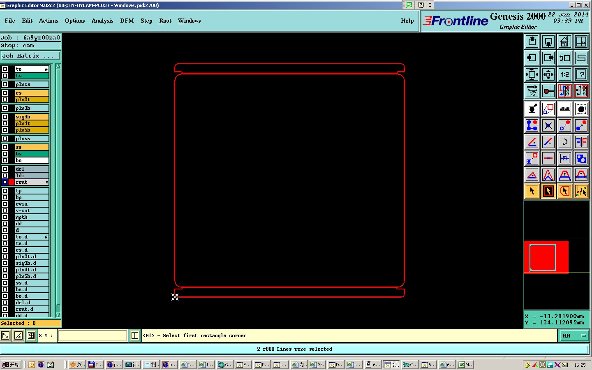
Task: Open the Actions menu
Action: (x=49, y=21)
